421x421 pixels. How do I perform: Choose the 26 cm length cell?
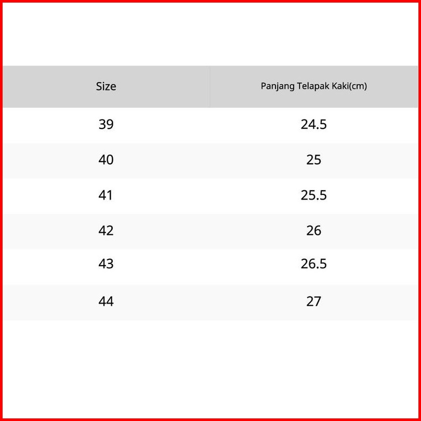coord(313,230)
